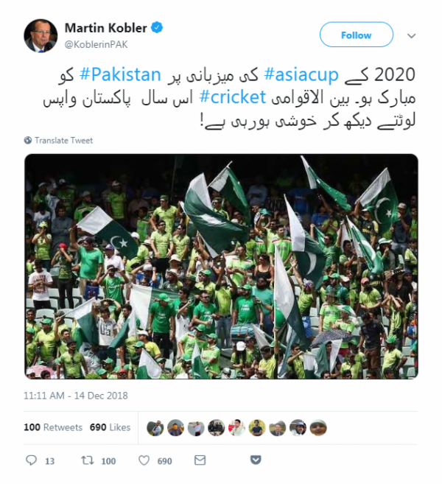Open the #cricket hashtag
Screen dimensions: 442x484
click(233, 97)
